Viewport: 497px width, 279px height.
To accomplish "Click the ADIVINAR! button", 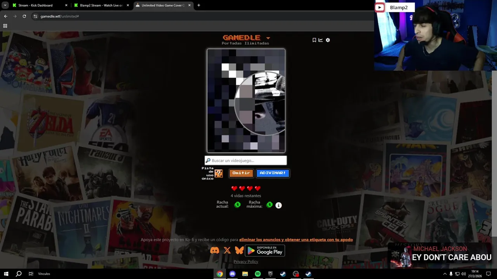I will 273,173.
